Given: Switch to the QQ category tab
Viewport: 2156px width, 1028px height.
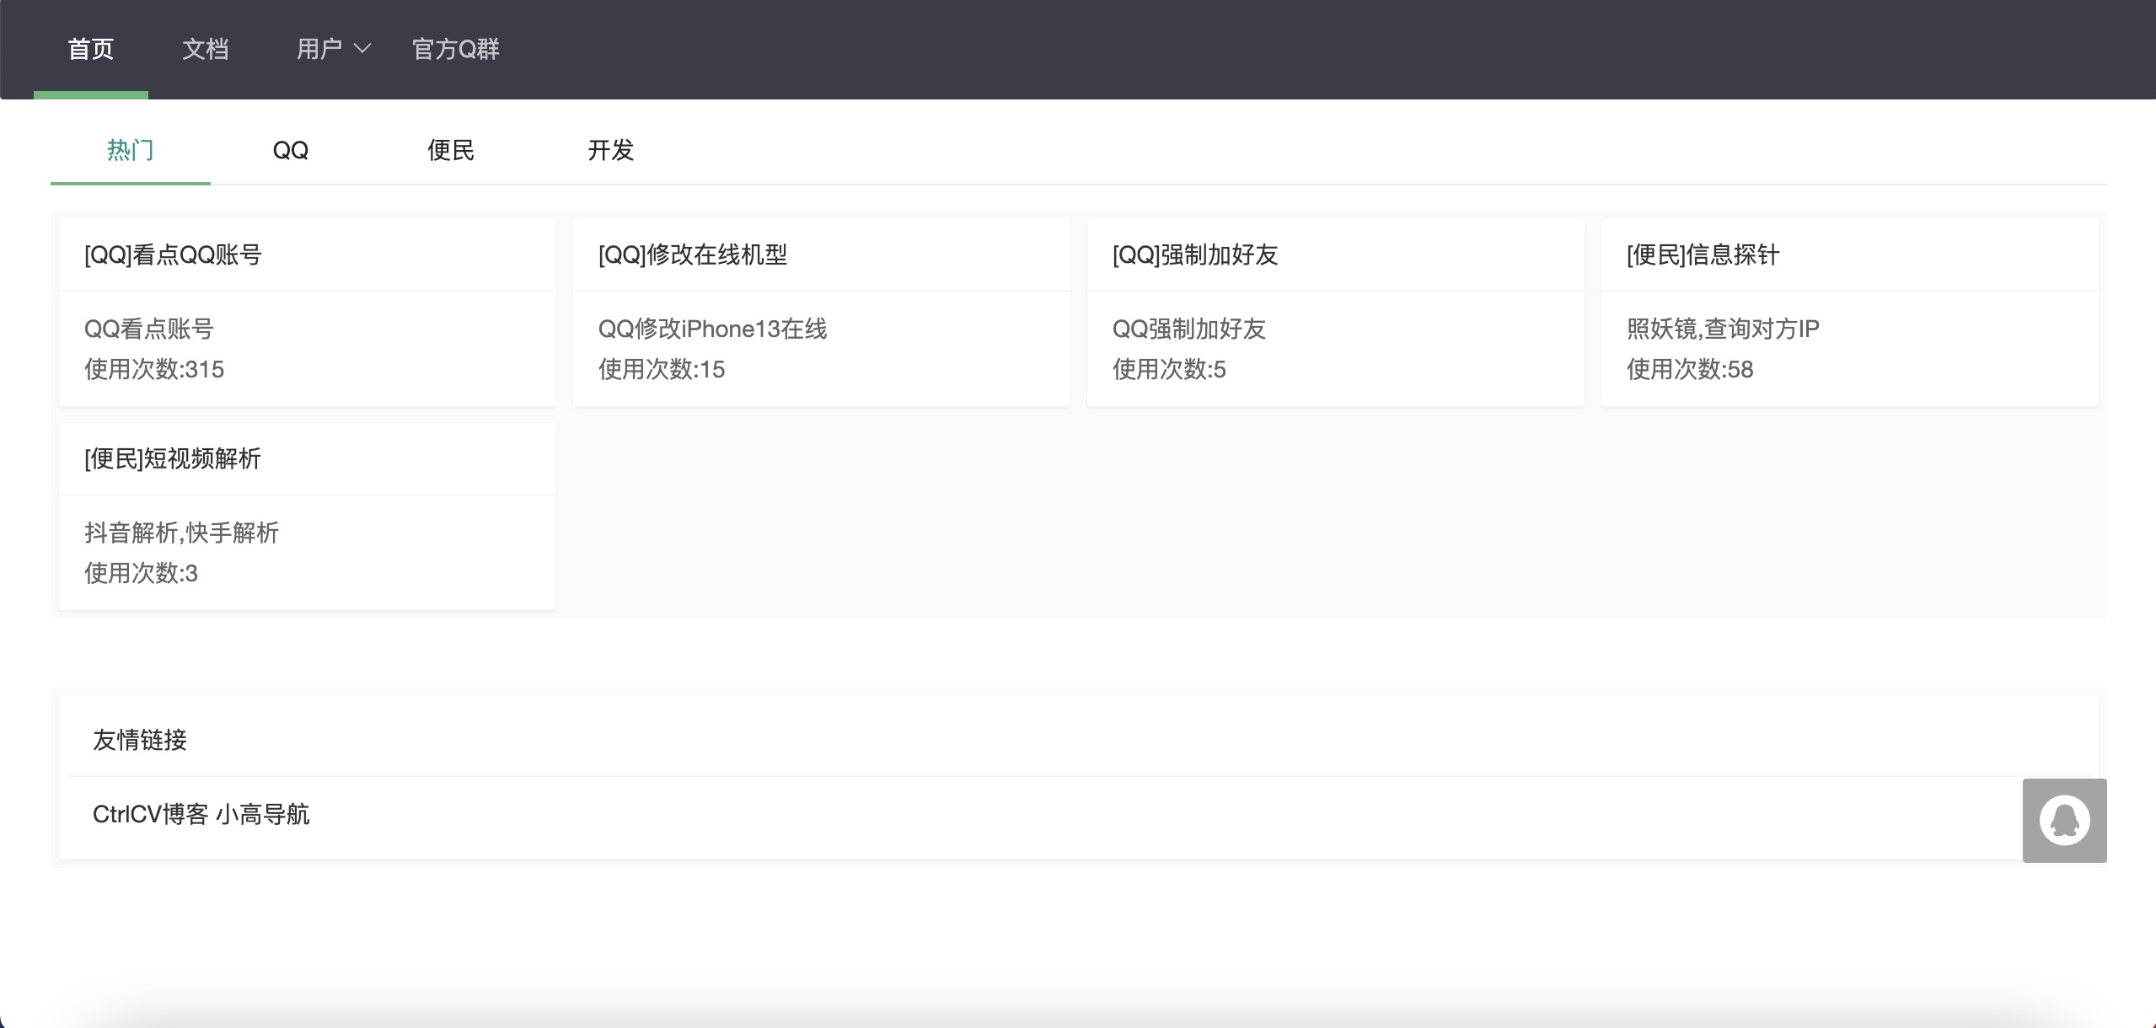Looking at the screenshot, I should pos(290,152).
